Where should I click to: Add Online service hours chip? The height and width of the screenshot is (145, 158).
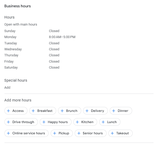(x=26, y=133)
